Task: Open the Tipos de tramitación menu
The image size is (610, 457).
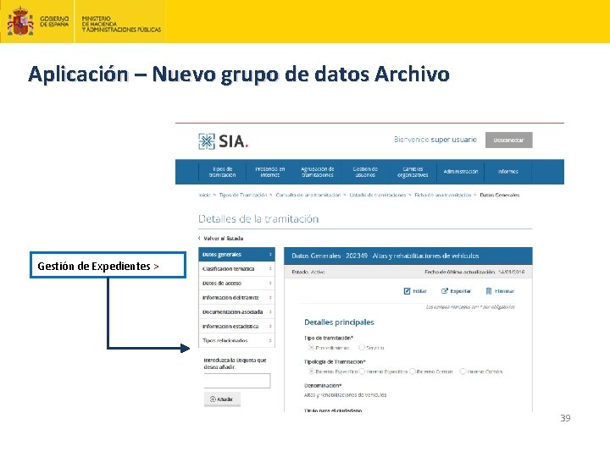Action: click(223, 172)
